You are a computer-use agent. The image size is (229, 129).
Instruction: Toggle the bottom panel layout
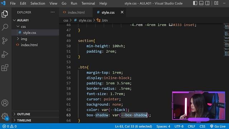pyautogui.click(x=201, y=3)
